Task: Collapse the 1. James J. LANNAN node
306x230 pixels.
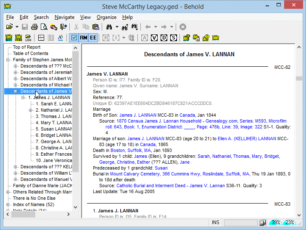Action: [23, 97]
